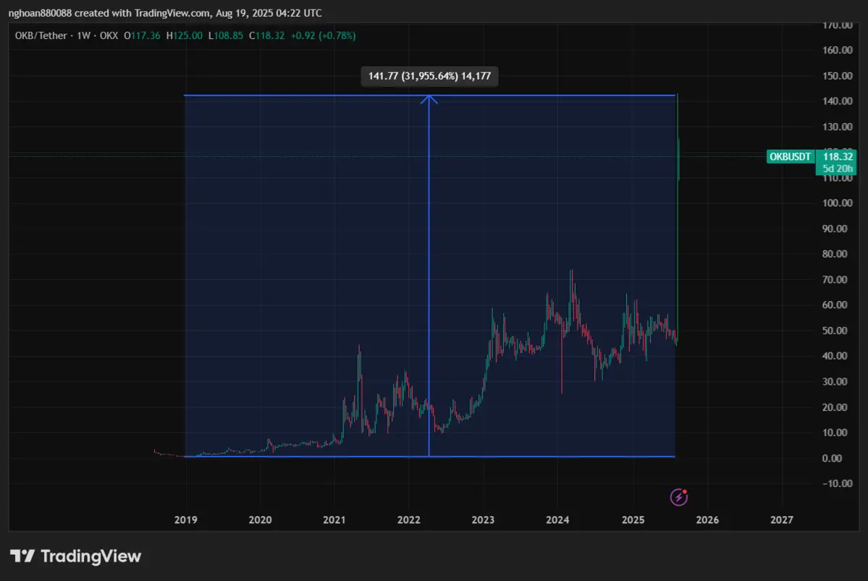Click the TradingView wordmark text
Image resolution: width=868 pixels, height=581 pixels.
[x=91, y=556]
